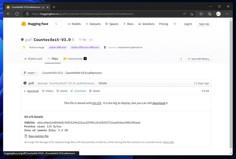Open the Git LFS link
236x159 pixels.
(x=96, y=103)
